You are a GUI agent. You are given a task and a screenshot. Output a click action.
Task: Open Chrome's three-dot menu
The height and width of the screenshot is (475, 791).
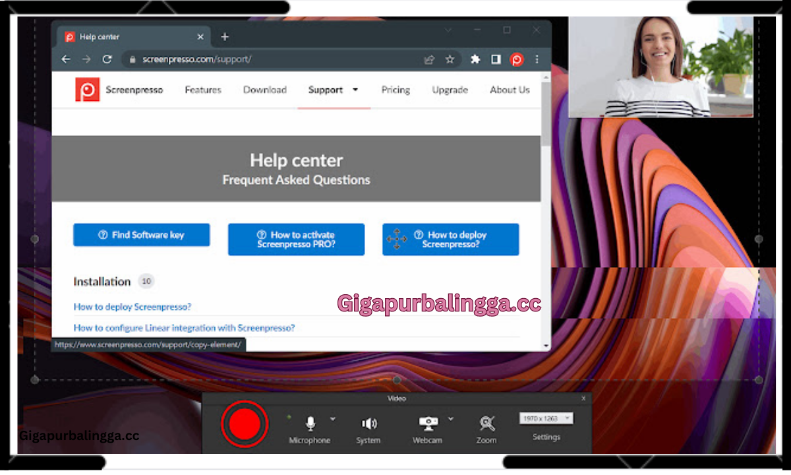point(537,59)
